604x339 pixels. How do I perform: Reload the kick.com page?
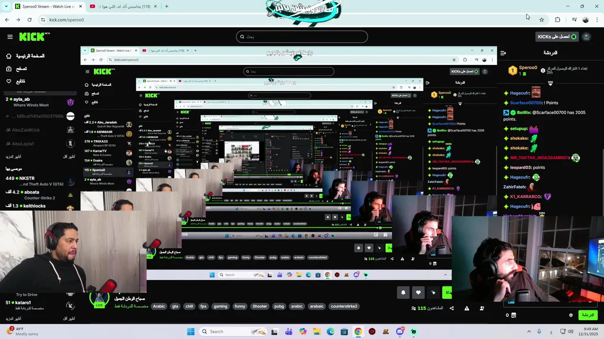pos(29,20)
